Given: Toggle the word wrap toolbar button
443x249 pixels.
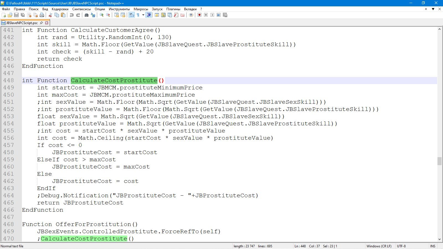Looking at the screenshot, I should pos(132,15).
